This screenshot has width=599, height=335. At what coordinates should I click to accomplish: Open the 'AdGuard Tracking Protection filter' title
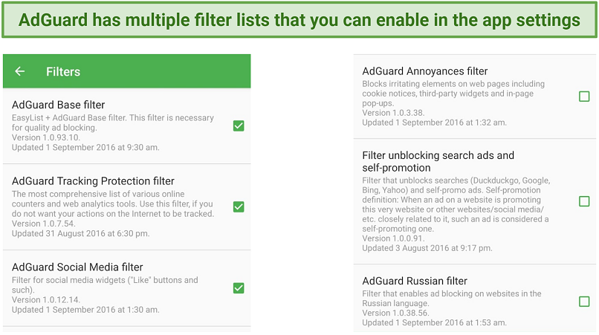click(93, 181)
